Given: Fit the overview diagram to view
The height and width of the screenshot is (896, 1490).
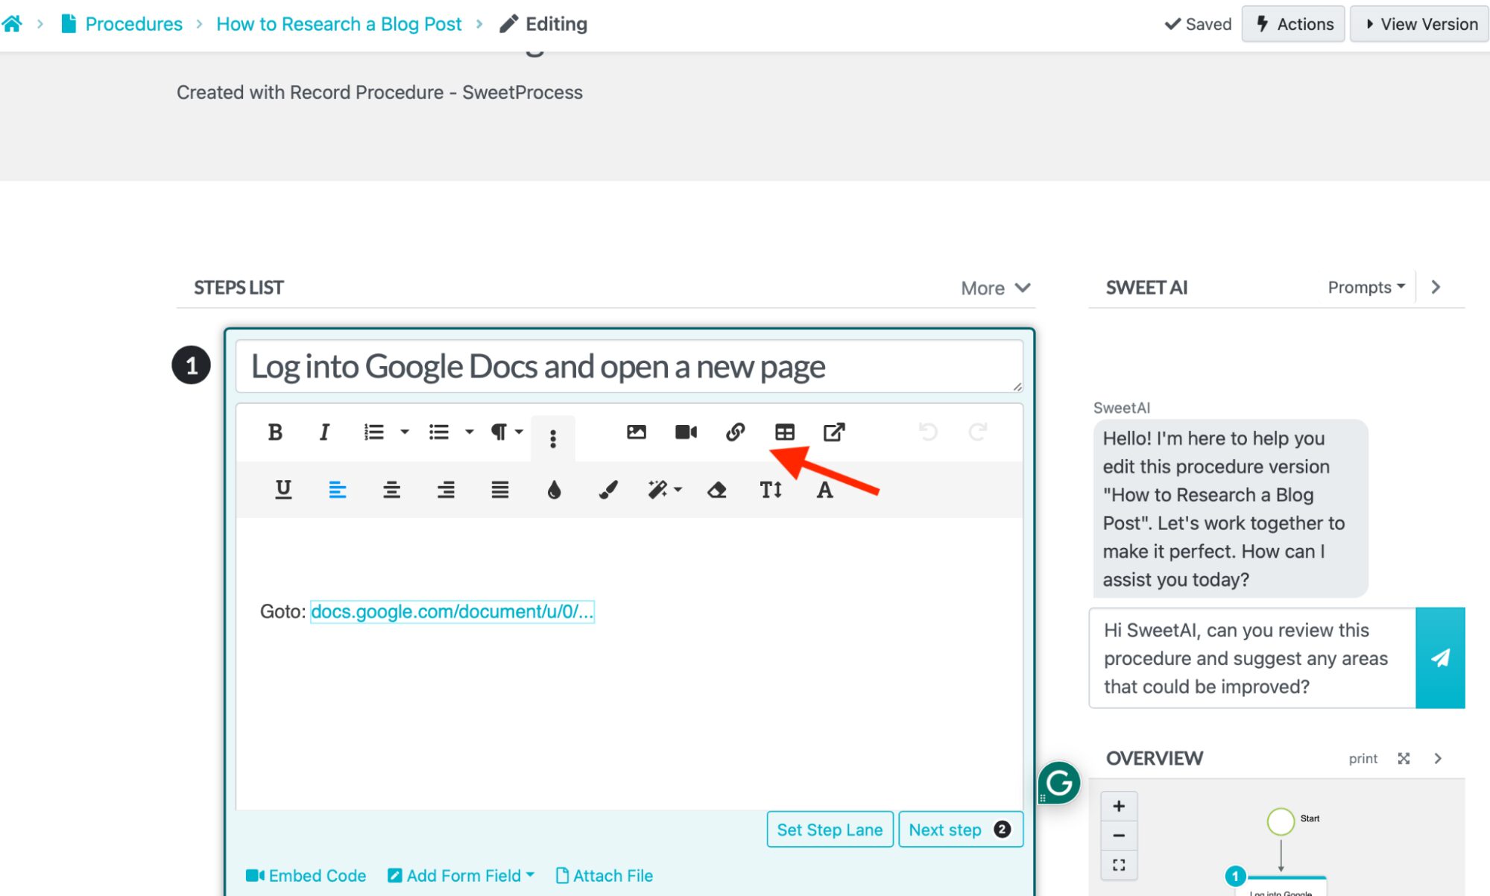Looking at the screenshot, I should (x=1119, y=865).
